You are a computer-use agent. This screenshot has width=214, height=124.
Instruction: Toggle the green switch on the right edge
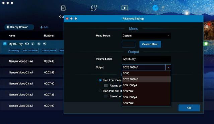(206, 44)
